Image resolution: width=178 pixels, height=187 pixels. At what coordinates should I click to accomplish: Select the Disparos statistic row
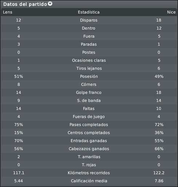[x=89, y=20]
